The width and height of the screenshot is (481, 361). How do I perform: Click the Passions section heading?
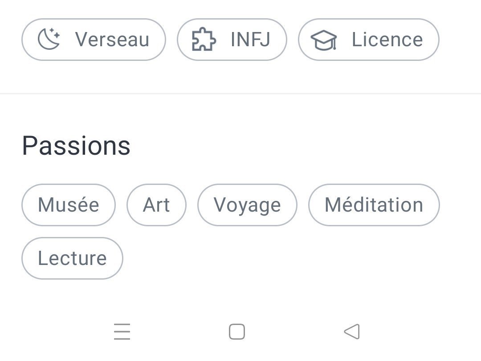pyautogui.click(x=76, y=146)
